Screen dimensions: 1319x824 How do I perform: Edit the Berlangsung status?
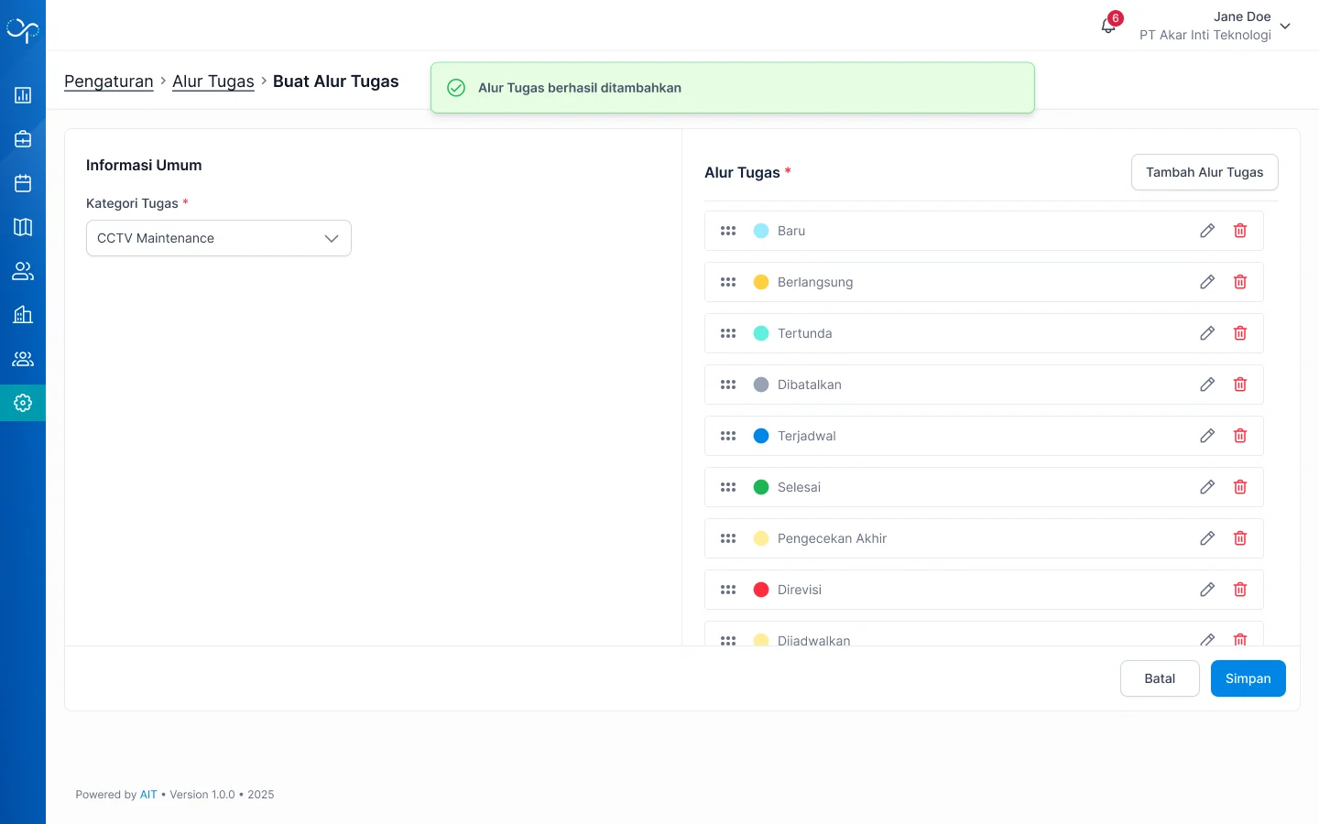click(x=1207, y=282)
